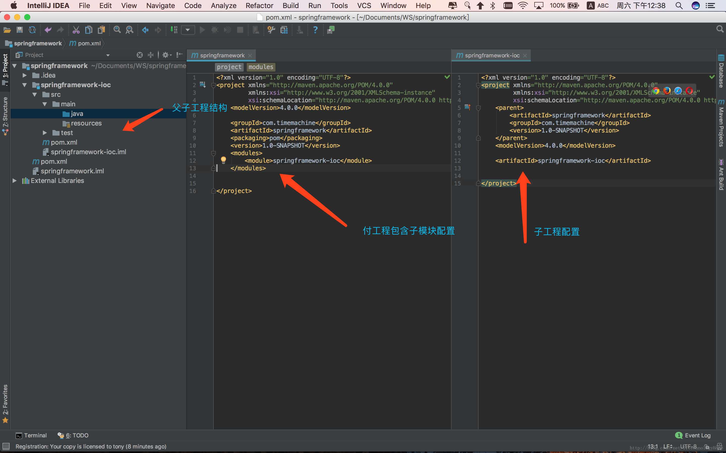Screen dimensions: 726x453
Task: Synchronize files with refresh icon
Action: pyautogui.click(x=32, y=30)
